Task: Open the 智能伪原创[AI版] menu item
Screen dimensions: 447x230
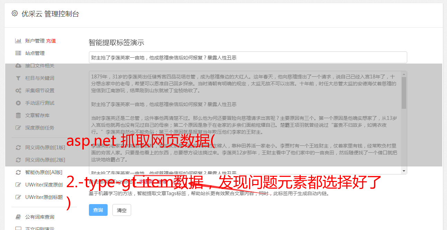Action: [x=44, y=172]
